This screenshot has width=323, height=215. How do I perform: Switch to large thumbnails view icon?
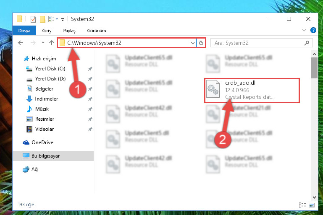click(312, 205)
